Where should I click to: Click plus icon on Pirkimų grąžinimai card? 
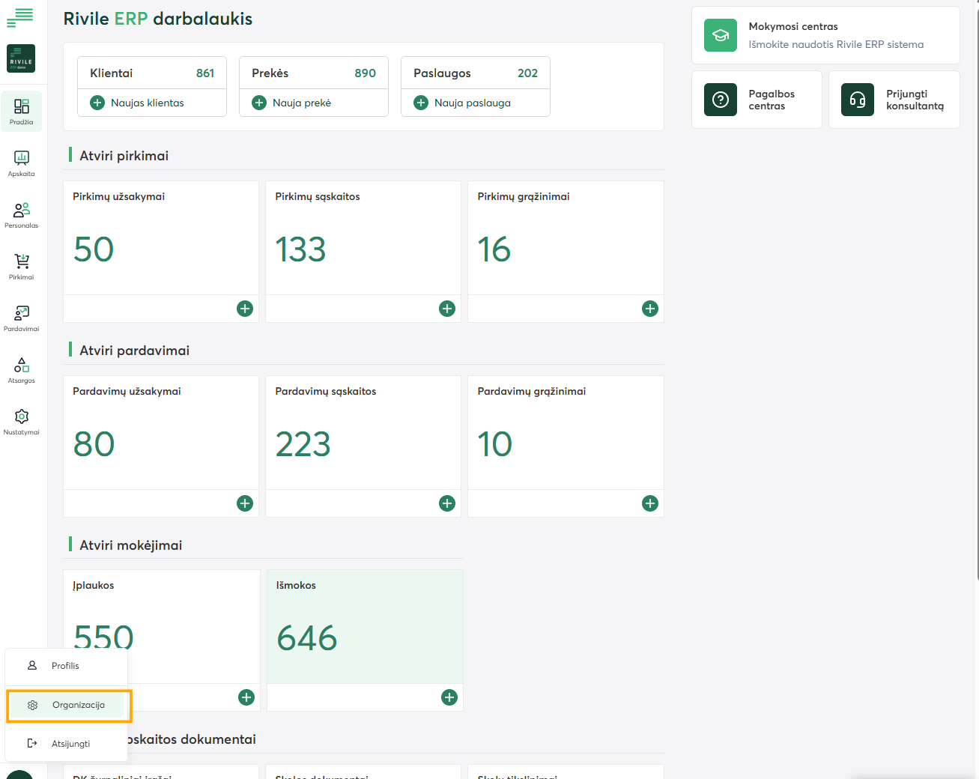[x=649, y=308]
